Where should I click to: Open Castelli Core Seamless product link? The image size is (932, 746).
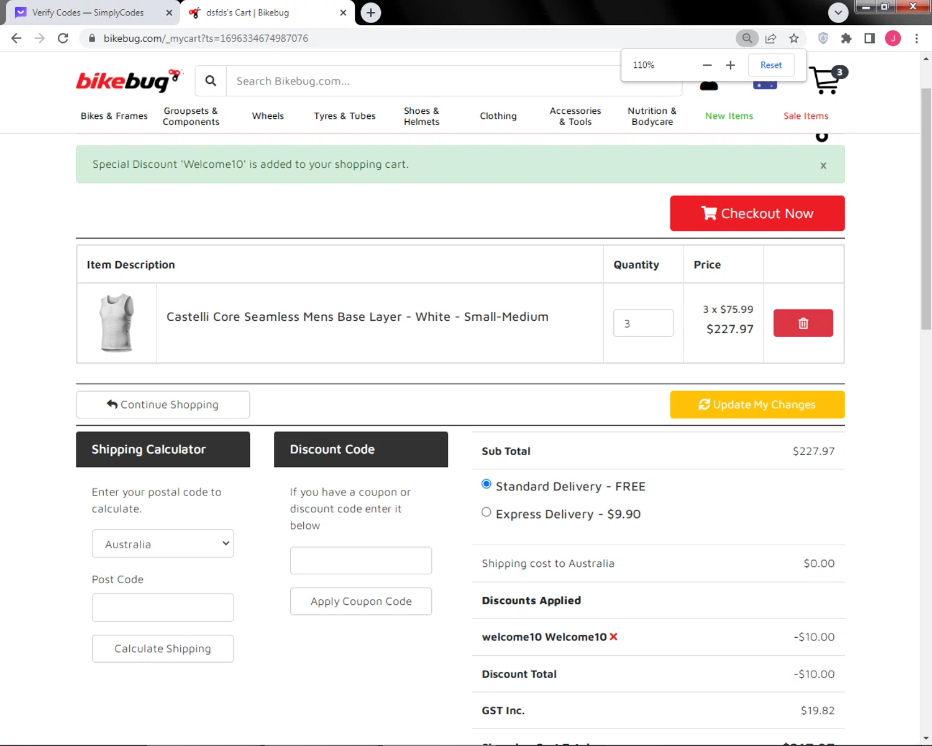click(357, 317)
